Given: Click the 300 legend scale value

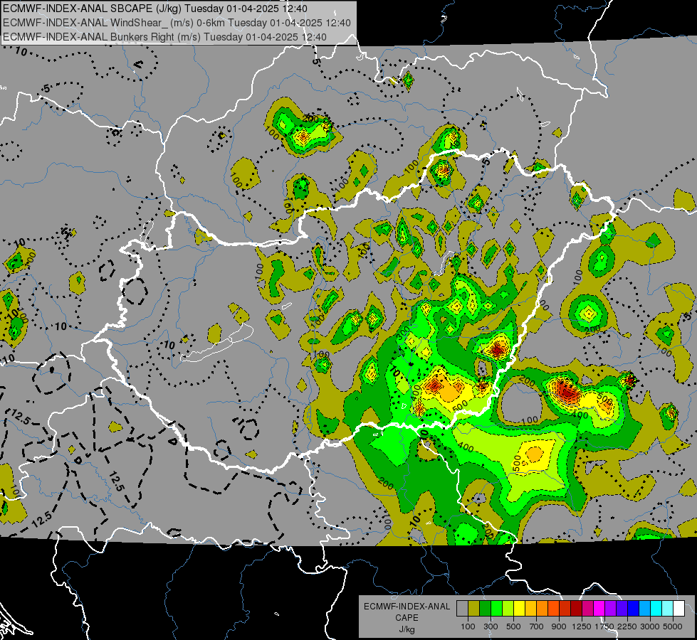Looking at the screenshot, I should 491,626.
